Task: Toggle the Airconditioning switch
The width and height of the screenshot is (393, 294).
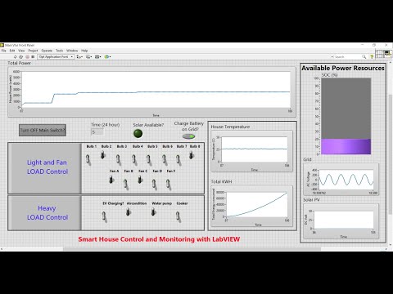Action: [128, 212]
